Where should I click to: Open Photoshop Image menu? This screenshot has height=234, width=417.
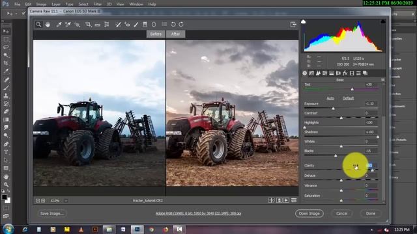click(x=41, y=5)
